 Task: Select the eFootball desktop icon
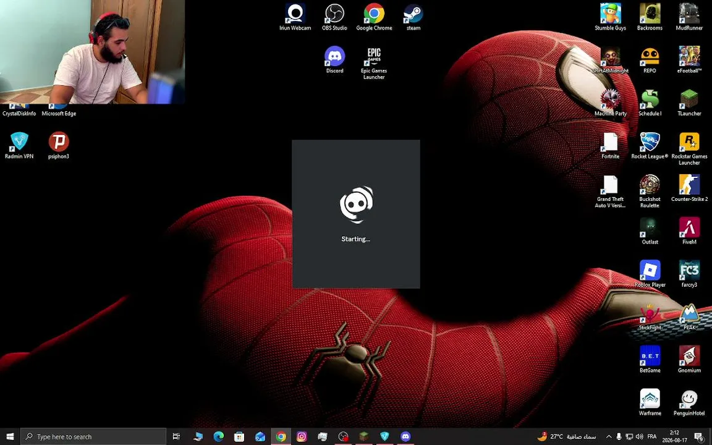[x=689, y=60]
